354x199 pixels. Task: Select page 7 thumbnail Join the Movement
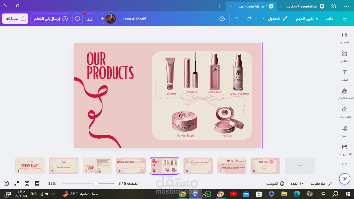pos(232,166)
